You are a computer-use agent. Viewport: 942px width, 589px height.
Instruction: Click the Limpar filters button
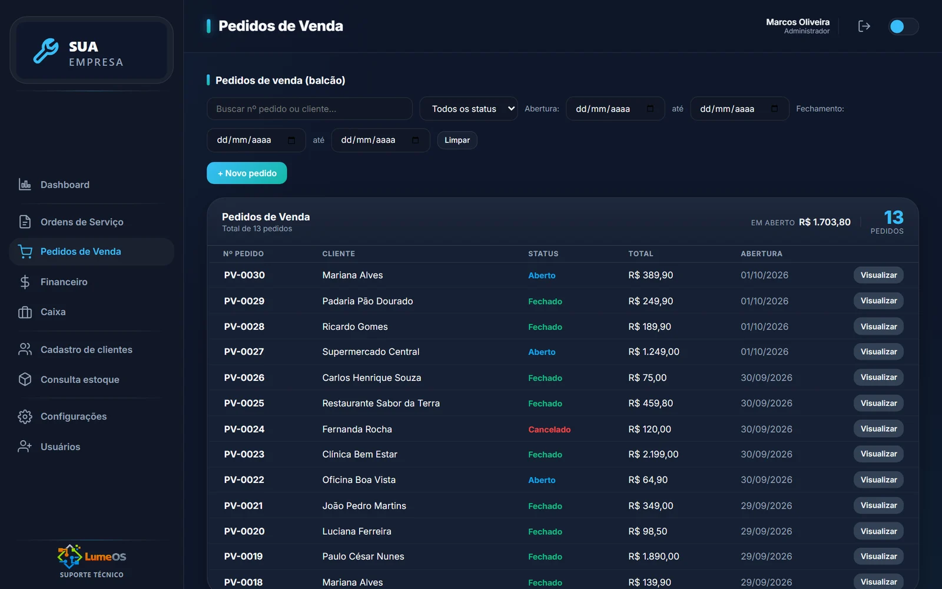(457, 140)
